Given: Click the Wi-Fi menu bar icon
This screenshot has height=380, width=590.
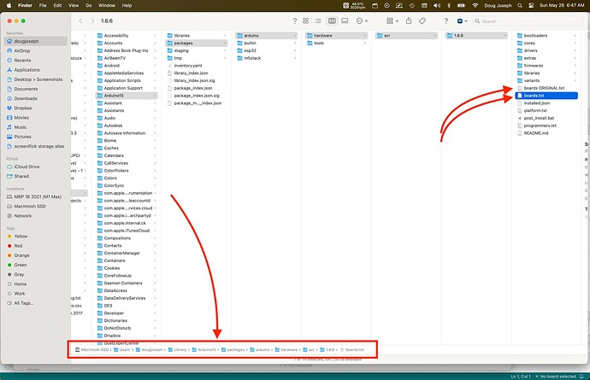Looking at the screenshot, I should click(475, 5).
